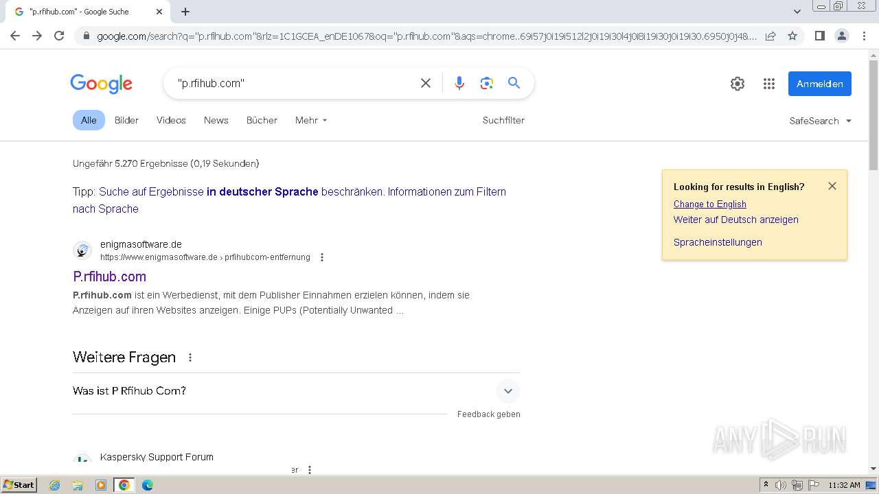Bookmark this page with the star icon

[792, 36]
